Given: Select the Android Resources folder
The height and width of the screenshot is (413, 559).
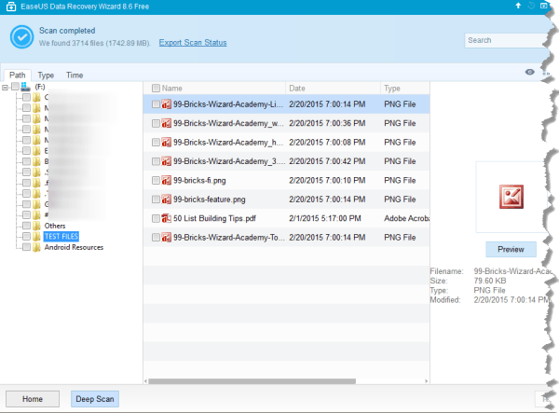Looking at the screenshot, I should point(74,247).
